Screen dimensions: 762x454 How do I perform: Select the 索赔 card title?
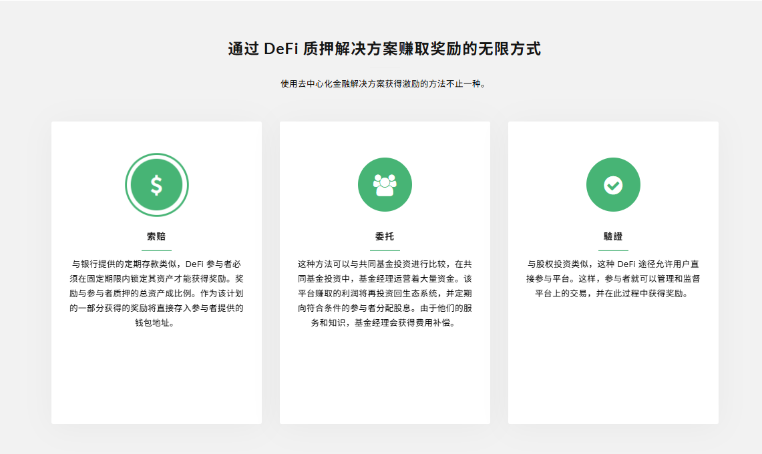pos(156,236)
